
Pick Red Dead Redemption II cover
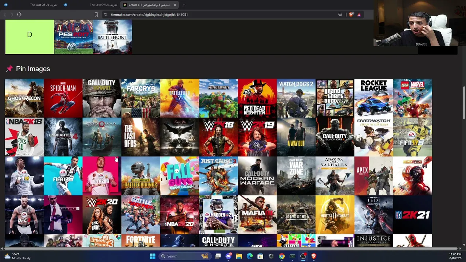(x=257, y=98)
